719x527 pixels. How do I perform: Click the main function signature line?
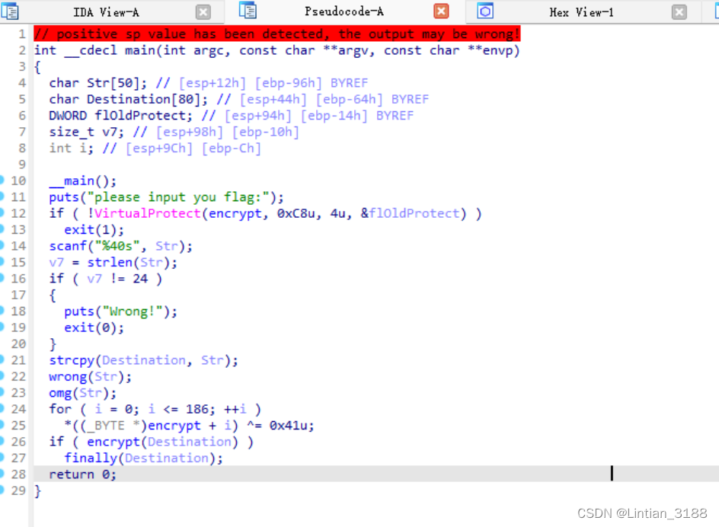[277, 50]
